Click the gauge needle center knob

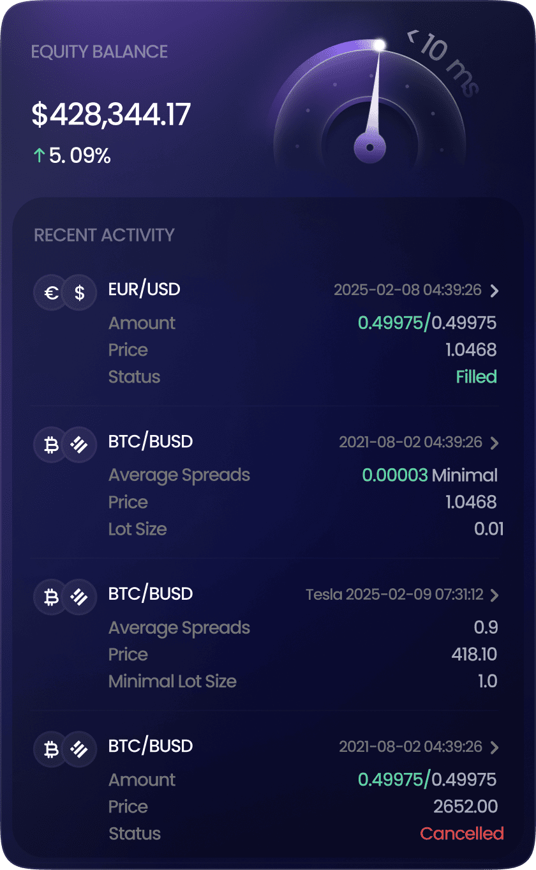click(369, 148)
